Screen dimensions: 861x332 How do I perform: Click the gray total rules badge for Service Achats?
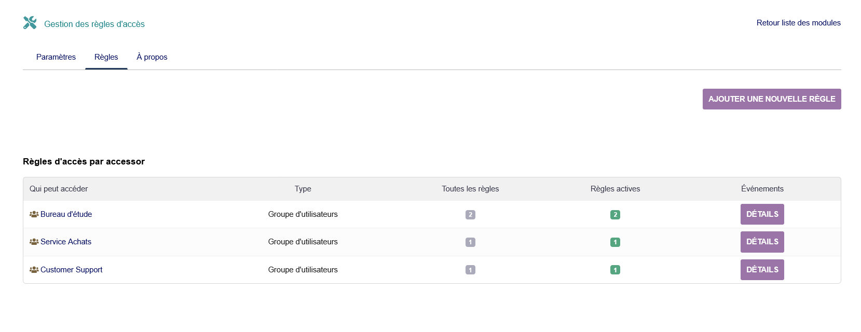point(470,242)
